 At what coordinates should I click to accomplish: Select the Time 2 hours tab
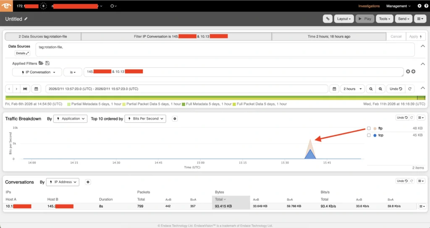pyautogui.click(x=329, y=36)
